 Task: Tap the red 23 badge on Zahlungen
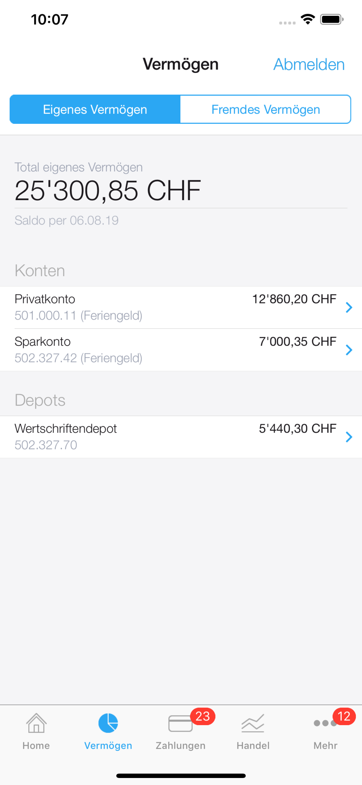click(203, 716)
